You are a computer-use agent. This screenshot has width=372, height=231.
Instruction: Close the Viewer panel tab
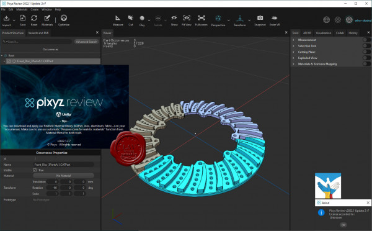(x=286, y=32)
